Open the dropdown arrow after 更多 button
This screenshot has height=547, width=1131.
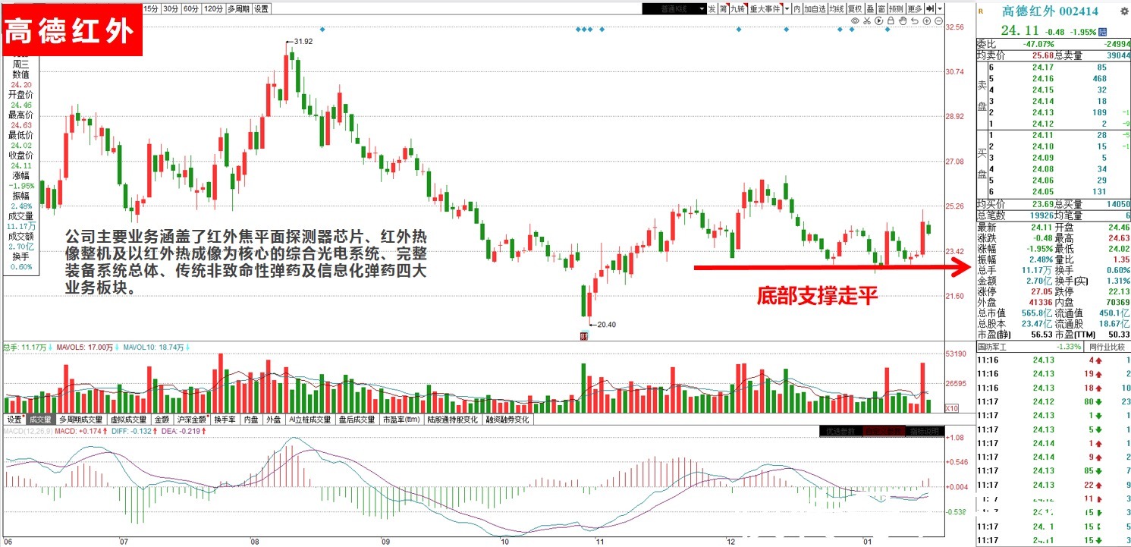940,9
